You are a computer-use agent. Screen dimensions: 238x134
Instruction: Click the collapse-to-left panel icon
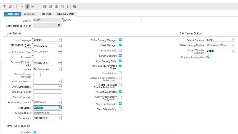(x=23, y=7)
